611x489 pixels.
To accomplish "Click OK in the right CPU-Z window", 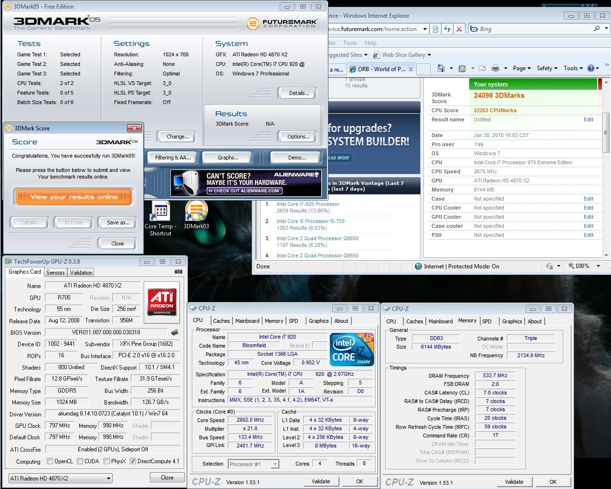I will (x=553, y=482).
